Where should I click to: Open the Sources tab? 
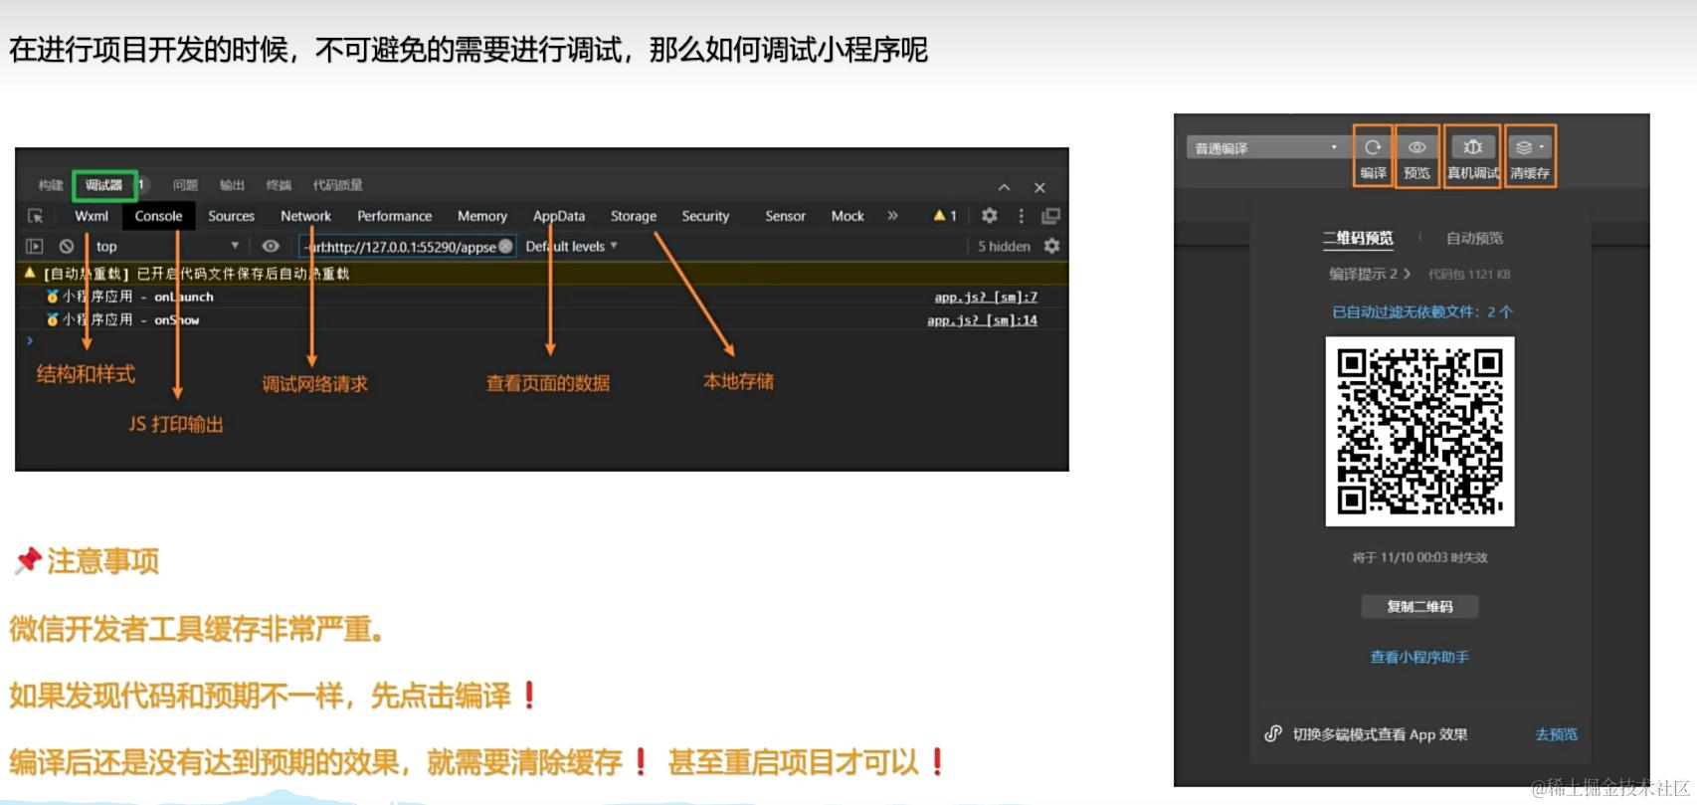coord(231,216)
